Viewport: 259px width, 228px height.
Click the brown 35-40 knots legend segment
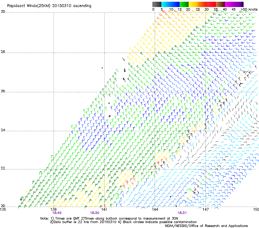[x=220, y=4]
